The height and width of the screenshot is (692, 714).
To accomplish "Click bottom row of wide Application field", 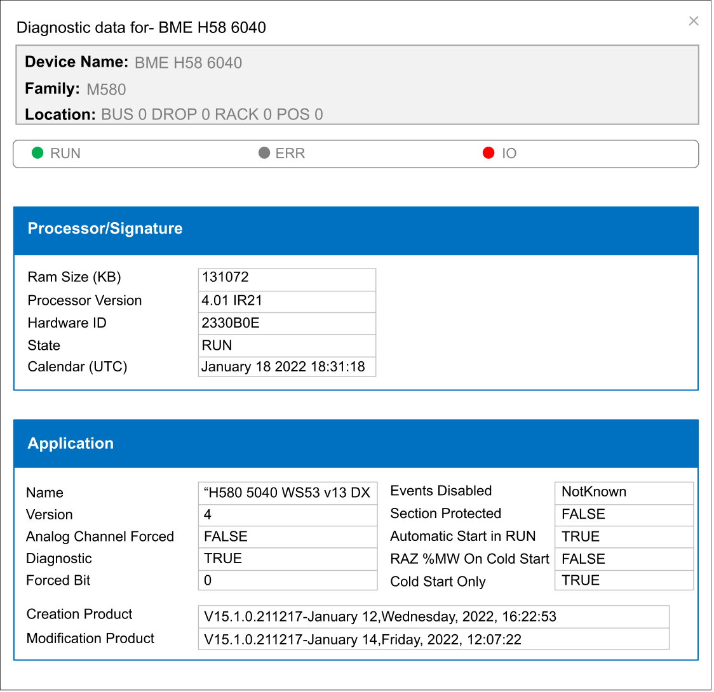I will click(434, 639).
